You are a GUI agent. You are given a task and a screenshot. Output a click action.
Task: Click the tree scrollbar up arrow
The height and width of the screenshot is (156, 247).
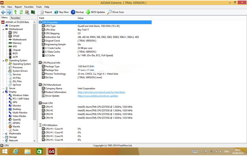point(35,22)
